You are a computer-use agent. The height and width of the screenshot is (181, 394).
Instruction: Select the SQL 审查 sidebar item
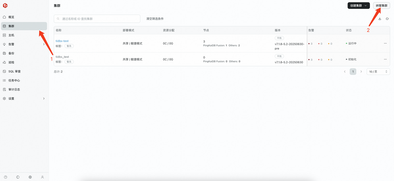tap(14, 71)
